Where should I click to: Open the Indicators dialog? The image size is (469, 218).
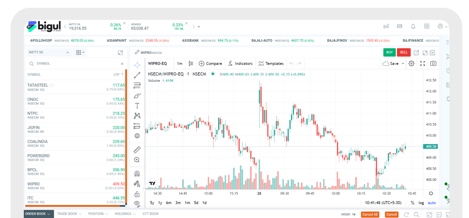[x=240, y=63]
